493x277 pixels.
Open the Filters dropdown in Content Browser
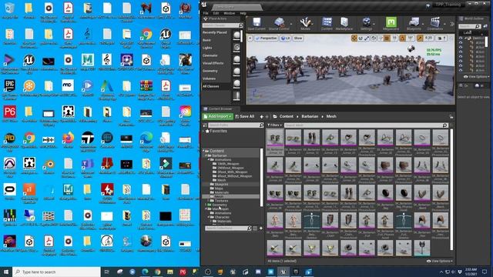[274, 125]
